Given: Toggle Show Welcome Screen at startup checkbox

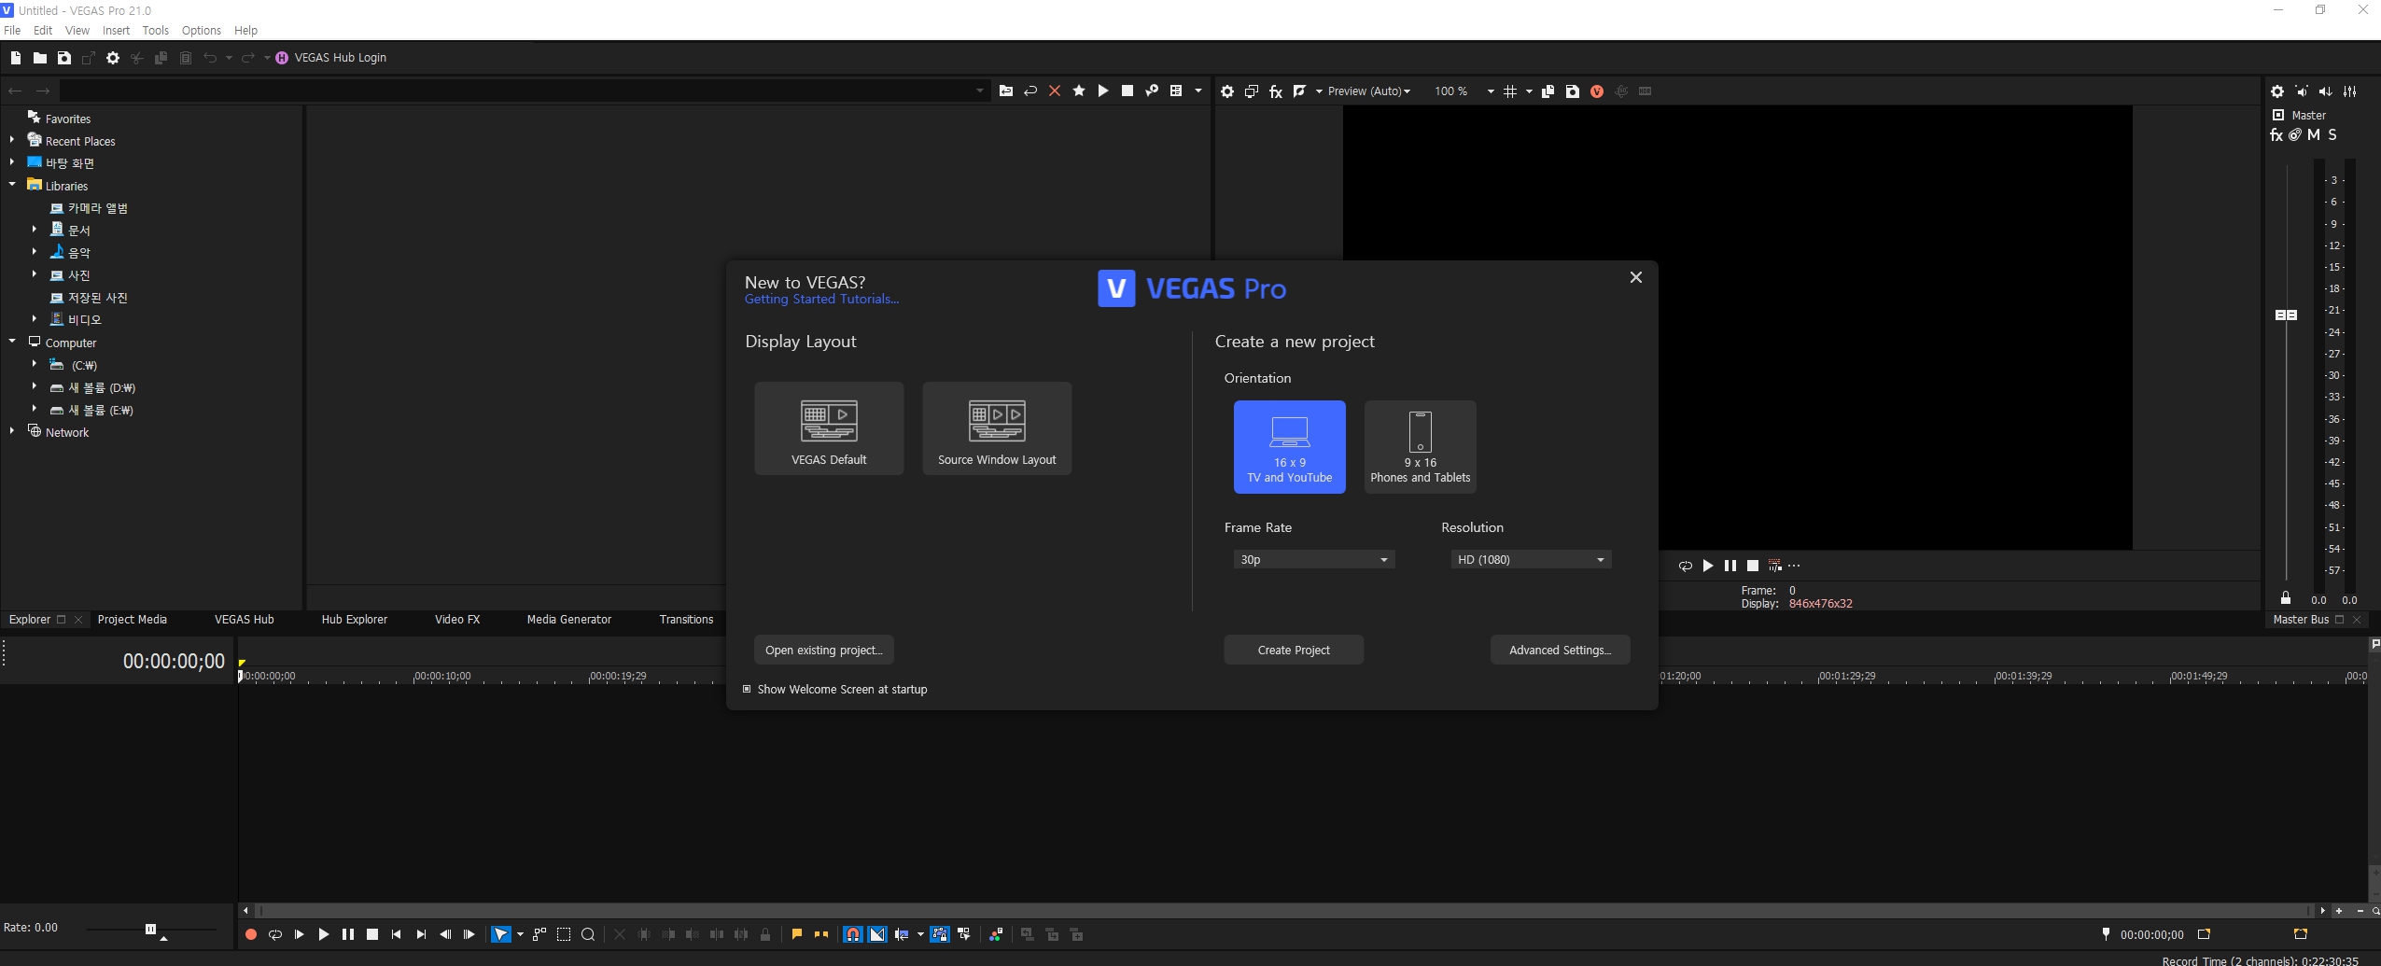Looking at the screenshot, I should [x=747, y=689].
